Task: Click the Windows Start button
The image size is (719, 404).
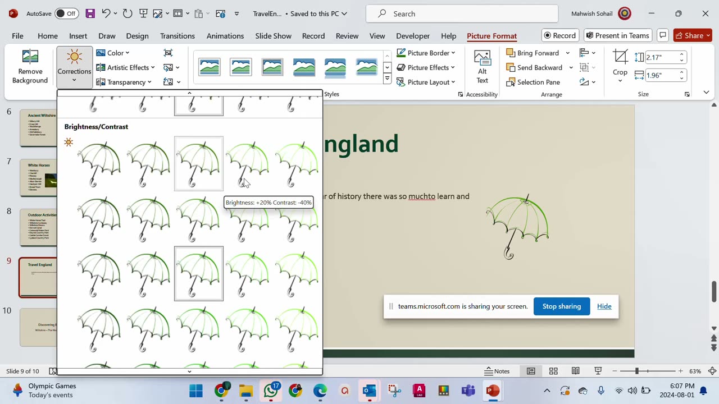Action: (196, 391)
